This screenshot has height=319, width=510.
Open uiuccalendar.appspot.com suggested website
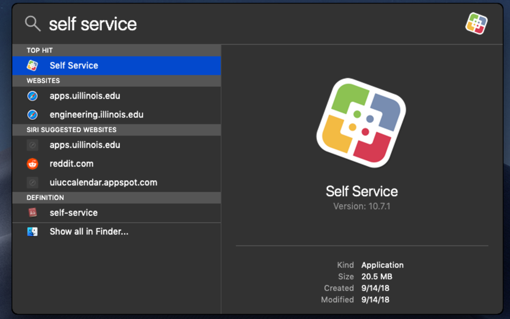point(116,183)
